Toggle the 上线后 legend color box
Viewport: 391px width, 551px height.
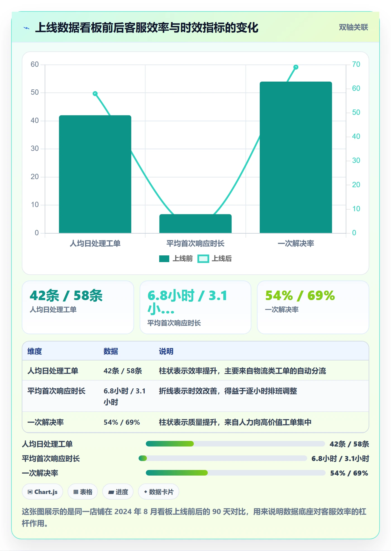click(x=203, y=259)
